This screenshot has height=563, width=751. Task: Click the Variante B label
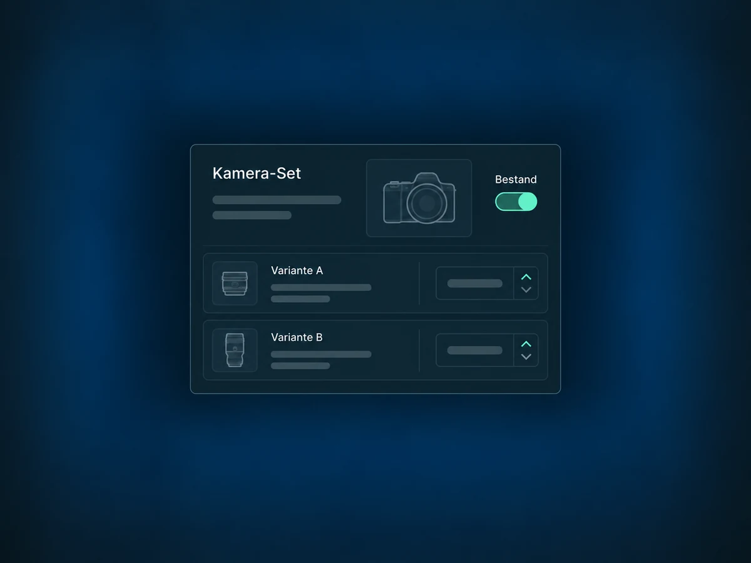coord(297,337)
